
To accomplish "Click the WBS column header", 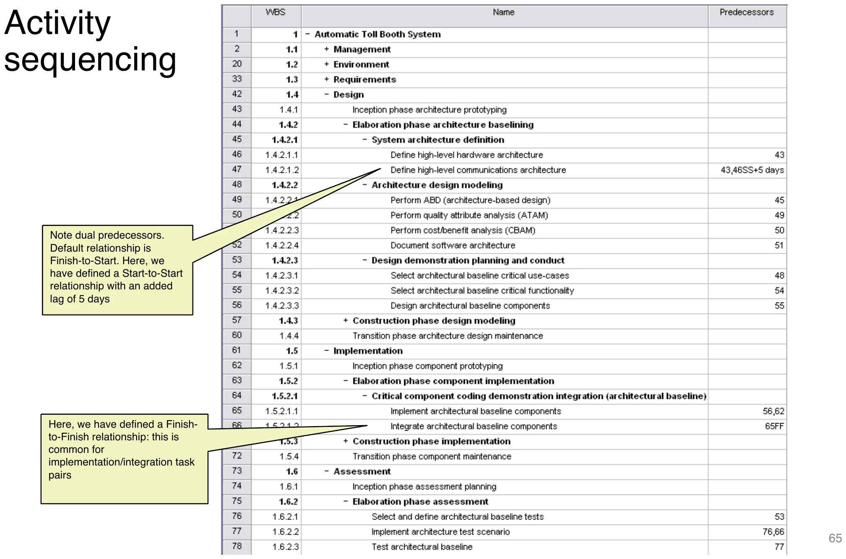I will (276, 16).
